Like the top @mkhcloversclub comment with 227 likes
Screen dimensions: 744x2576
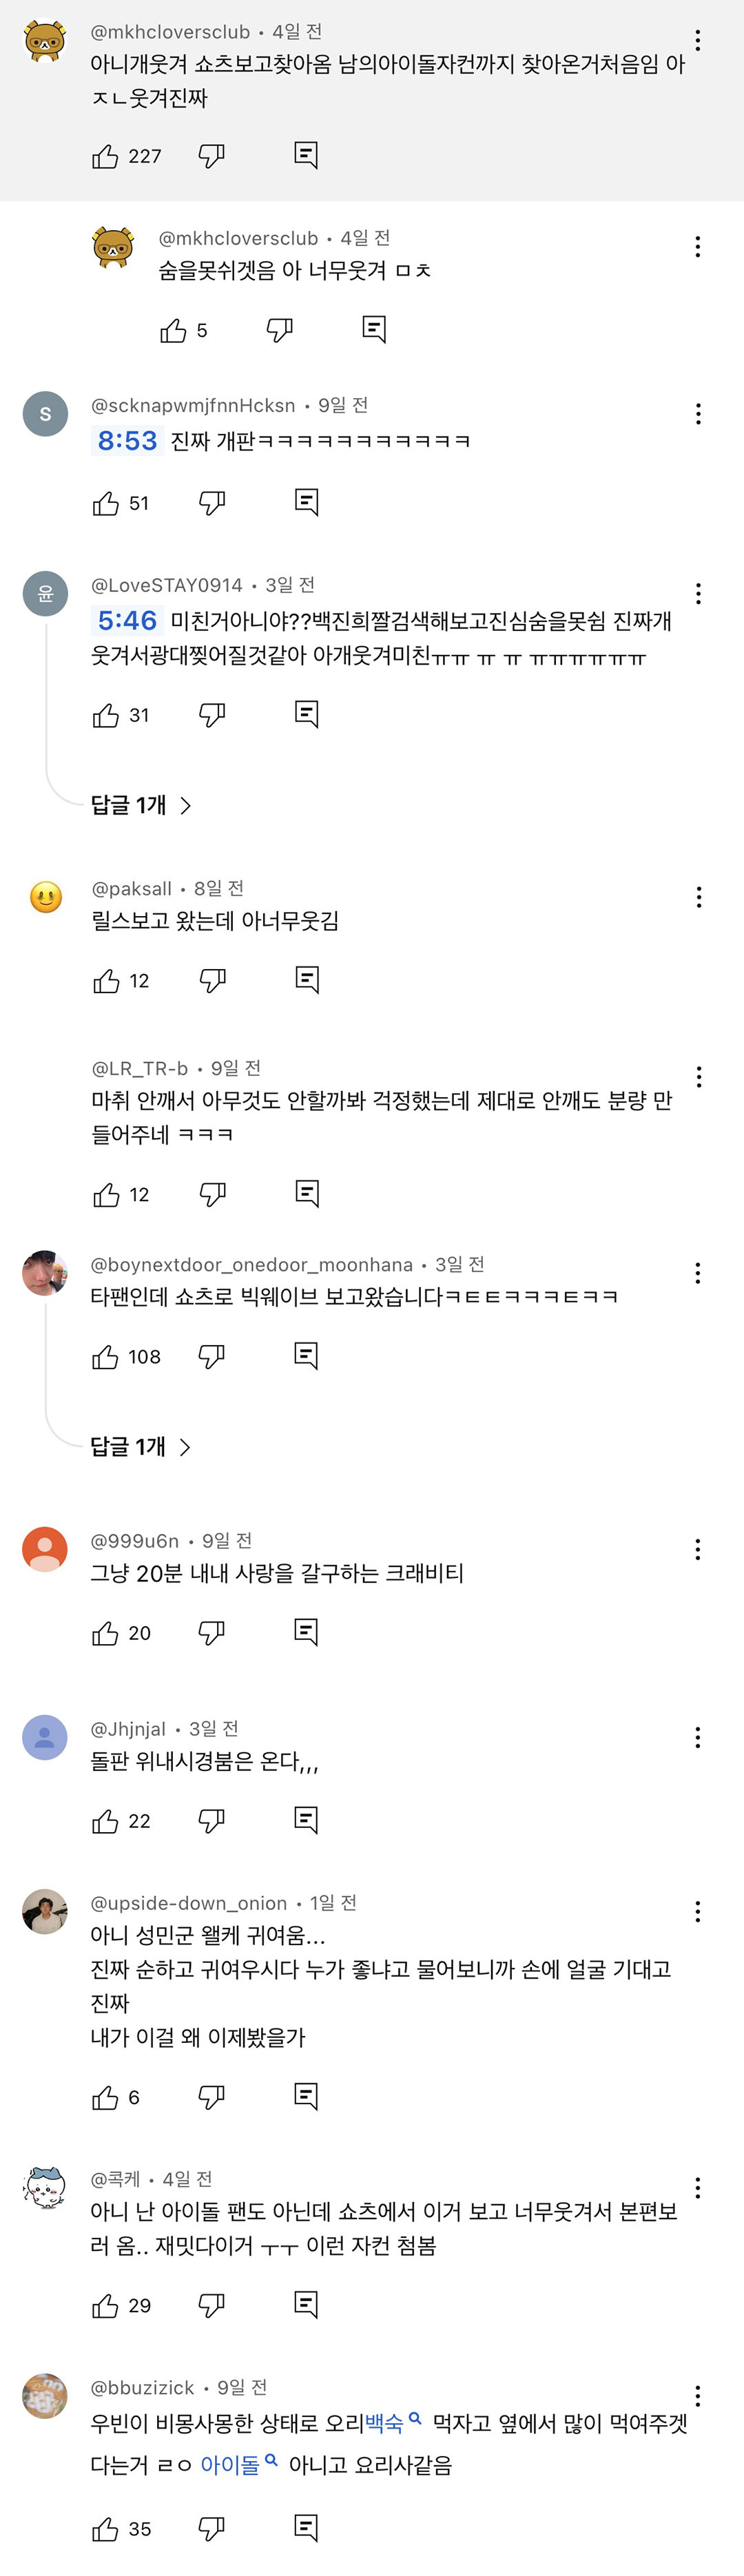click(x=105, y=156)
